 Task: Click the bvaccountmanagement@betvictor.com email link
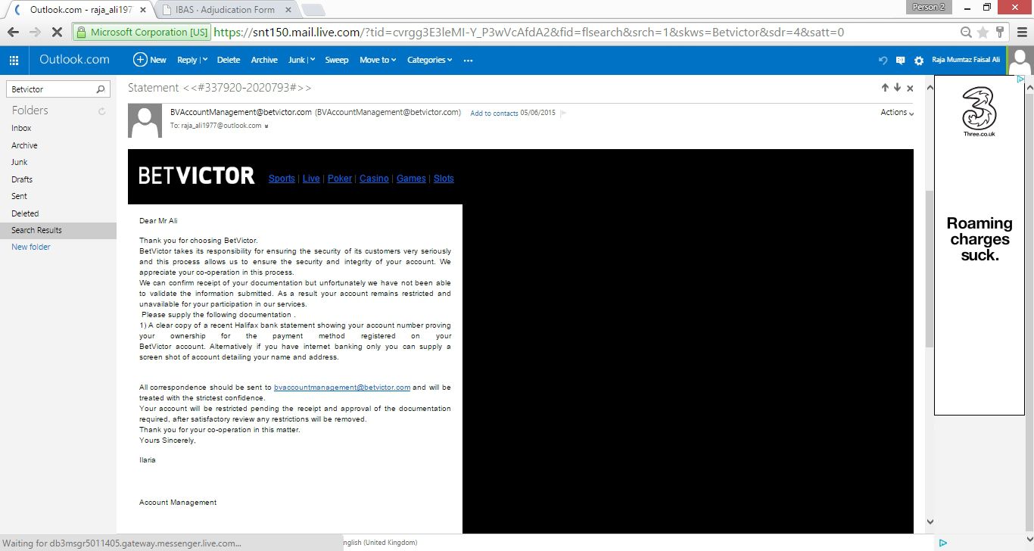pos(342,388)
